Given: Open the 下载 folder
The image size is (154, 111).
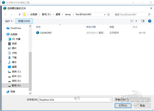Looking at the screenshot, I should (x=12, y=57).
